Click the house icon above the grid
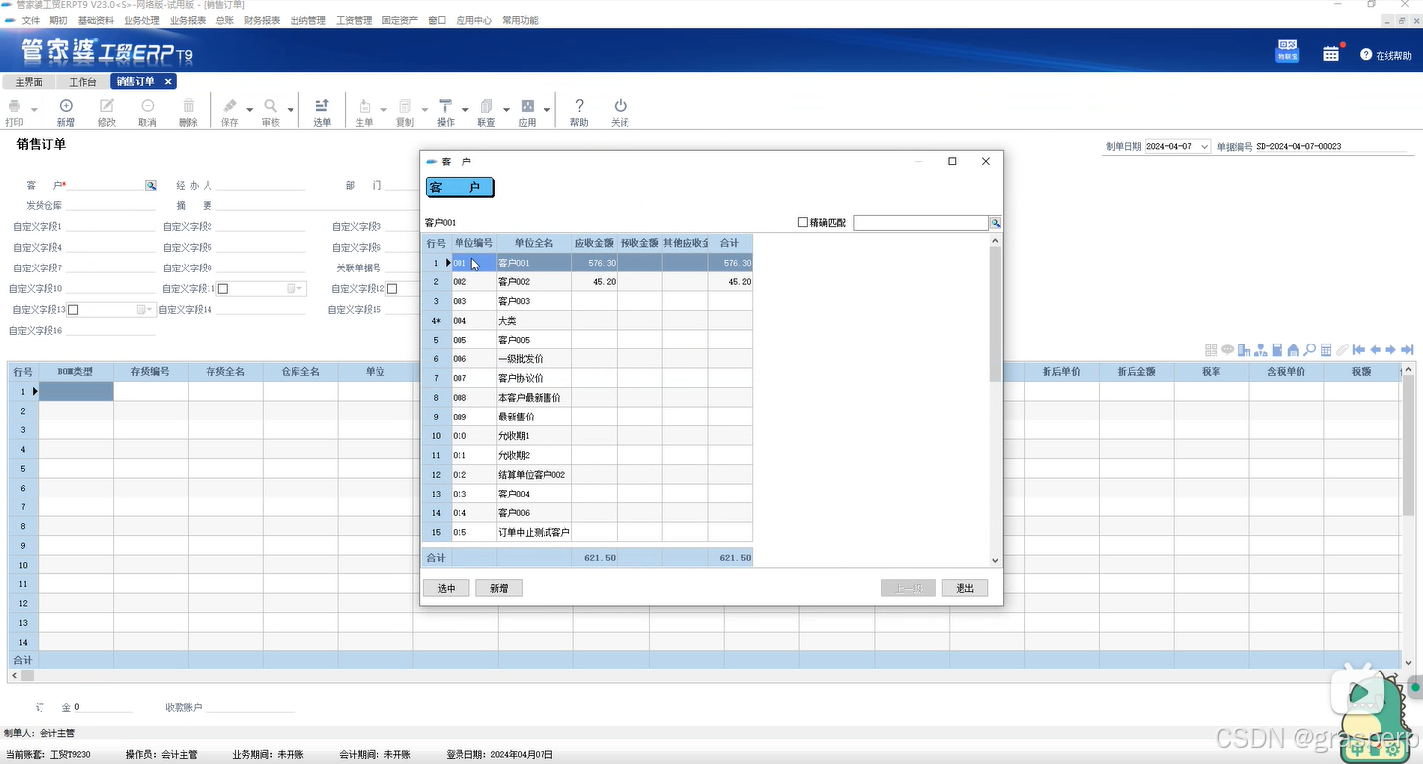Viewport: 1423px width, 764px height. point(1293,350)
